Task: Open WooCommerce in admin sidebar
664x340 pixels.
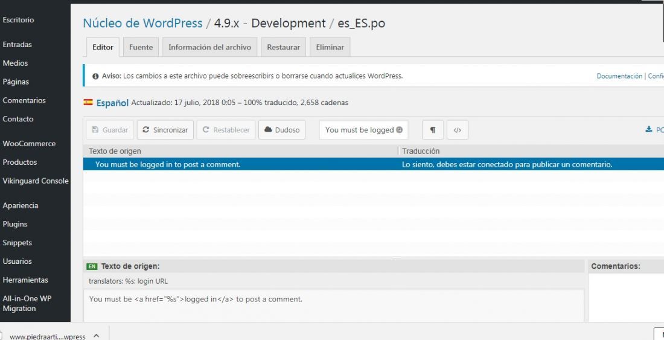Action: click(x=29, y=144)
